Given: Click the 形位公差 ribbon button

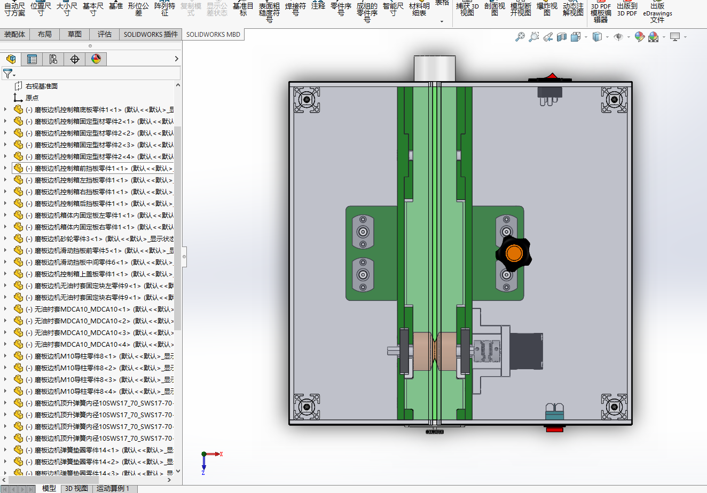Looking at the screenshot, I should pos(139,8).
